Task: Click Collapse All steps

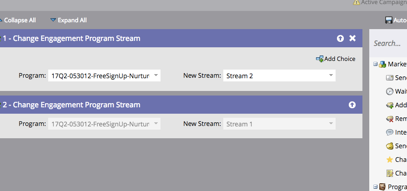Action: (x=18, y=20)
